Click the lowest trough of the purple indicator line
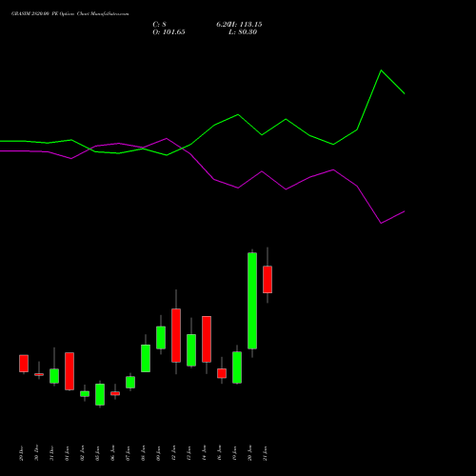476x476 pixels. pos(381,223)
